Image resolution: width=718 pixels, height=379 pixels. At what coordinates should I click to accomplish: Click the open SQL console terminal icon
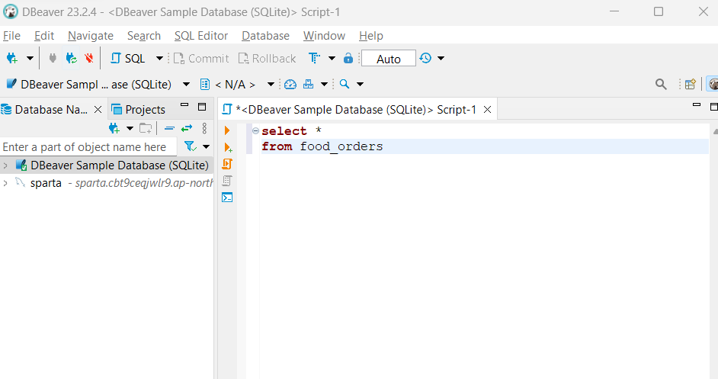coord(227,198)
